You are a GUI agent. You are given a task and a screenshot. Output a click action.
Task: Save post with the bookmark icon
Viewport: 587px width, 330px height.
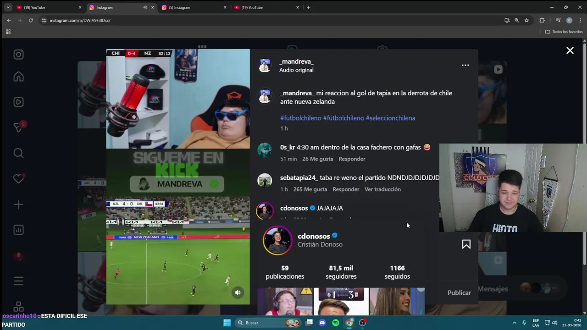pos(466,244)
